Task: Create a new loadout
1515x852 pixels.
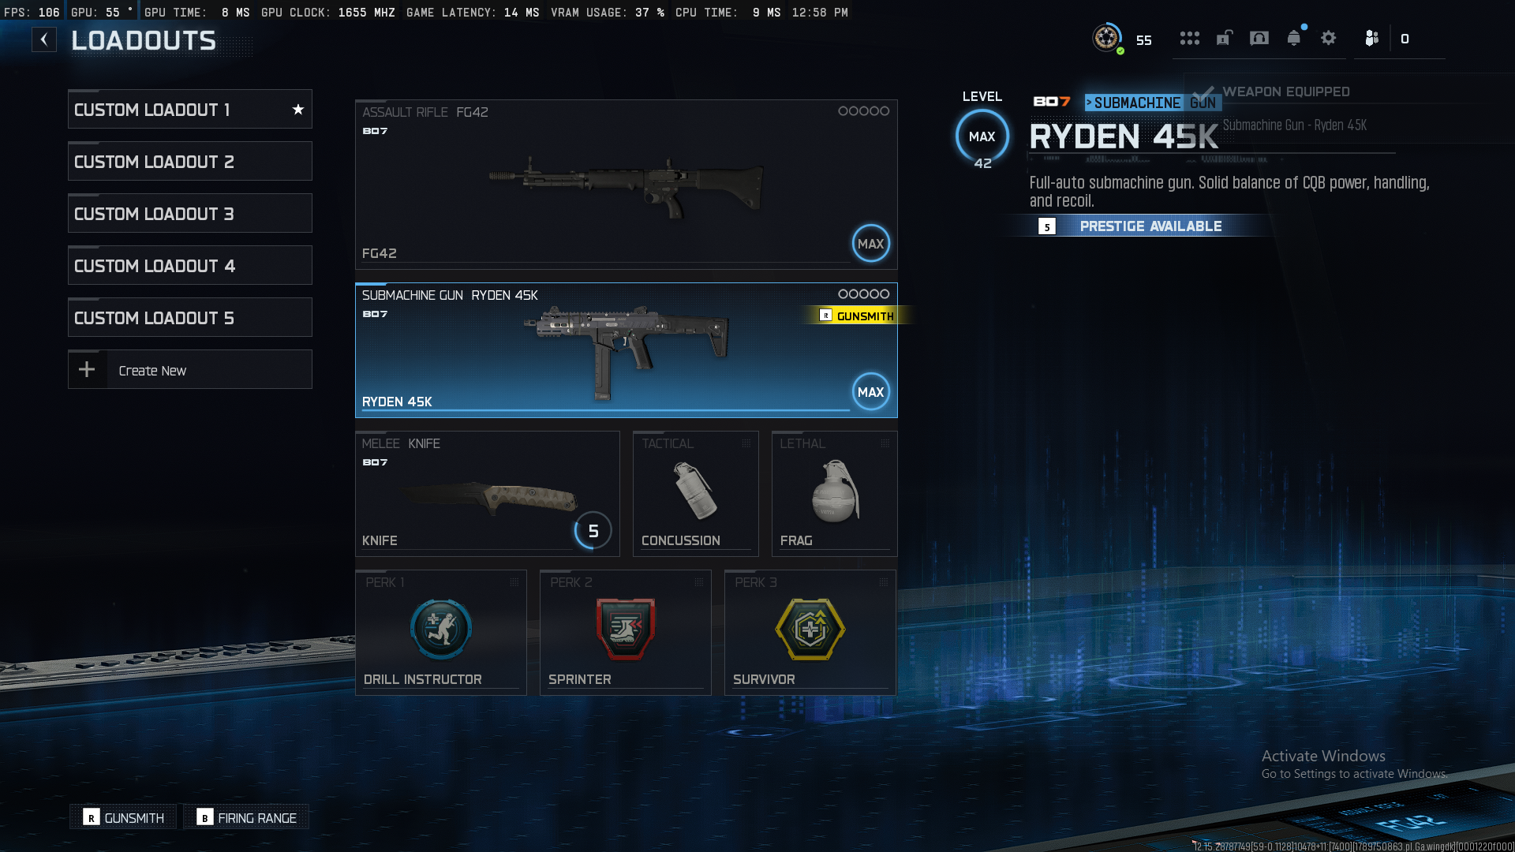Action: point(190,370)
